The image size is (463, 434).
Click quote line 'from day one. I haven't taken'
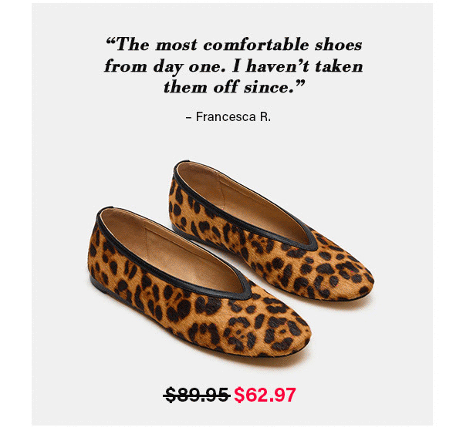[233, 66]
